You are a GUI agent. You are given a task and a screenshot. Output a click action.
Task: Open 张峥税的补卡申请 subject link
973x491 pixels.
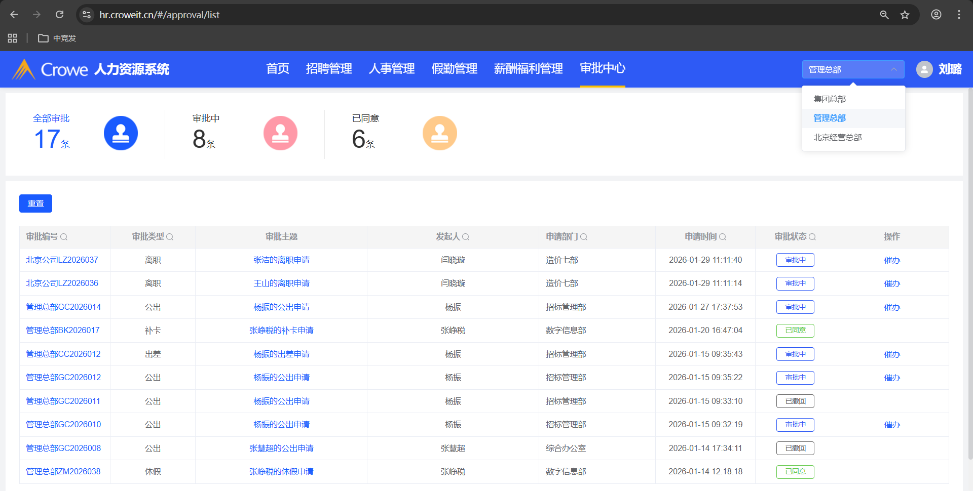coord(281,331)
